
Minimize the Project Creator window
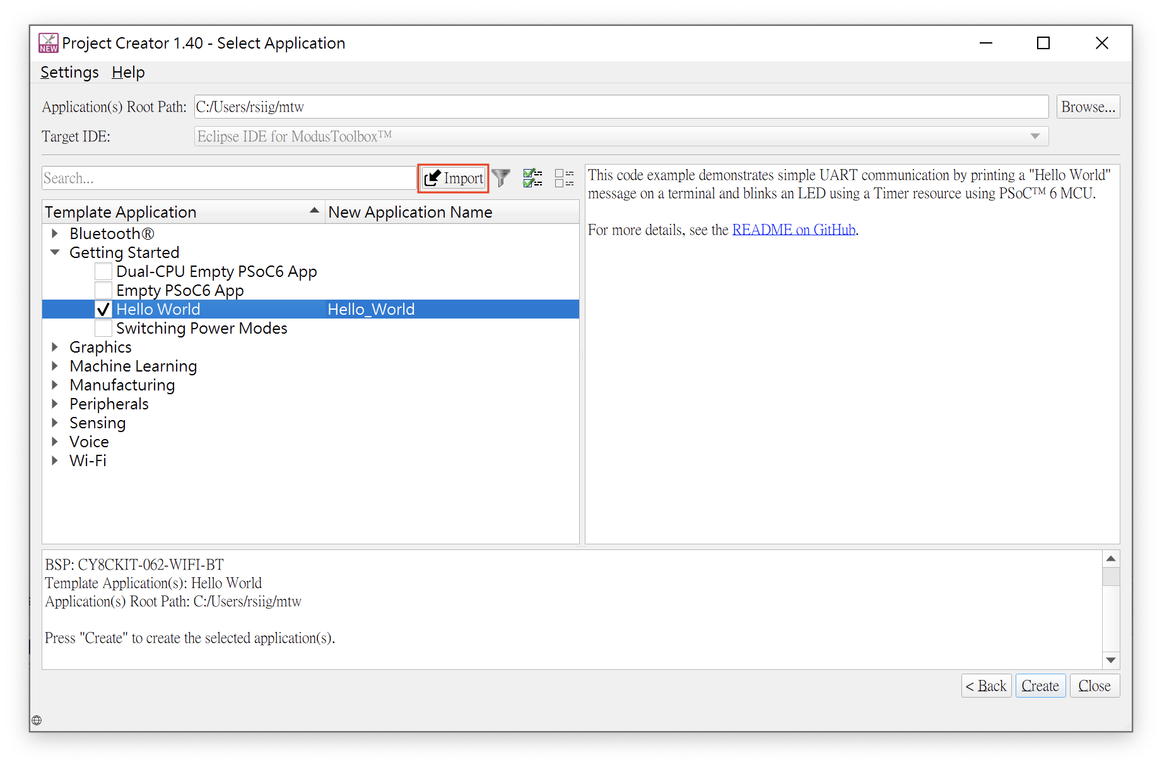point(986,43)
